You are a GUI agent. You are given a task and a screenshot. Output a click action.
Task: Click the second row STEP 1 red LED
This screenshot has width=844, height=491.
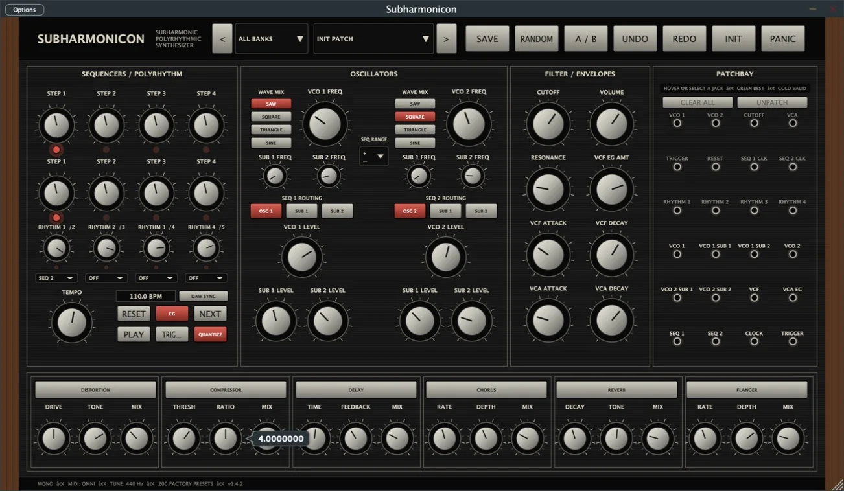[56, 218]
